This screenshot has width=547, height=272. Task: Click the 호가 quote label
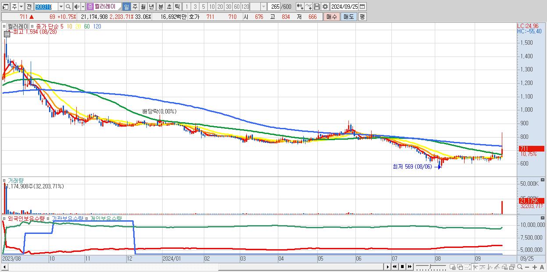pos(194,17)
